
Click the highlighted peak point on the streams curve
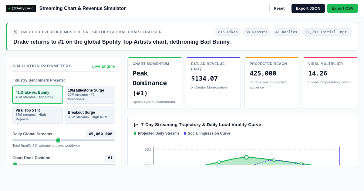coord(246,157)
